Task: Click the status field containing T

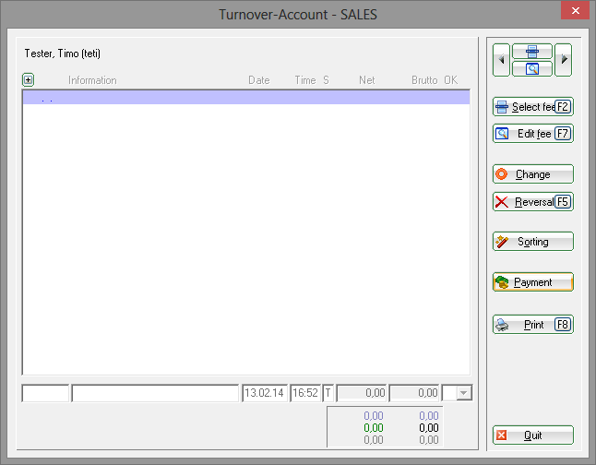Action: [328, 393]
